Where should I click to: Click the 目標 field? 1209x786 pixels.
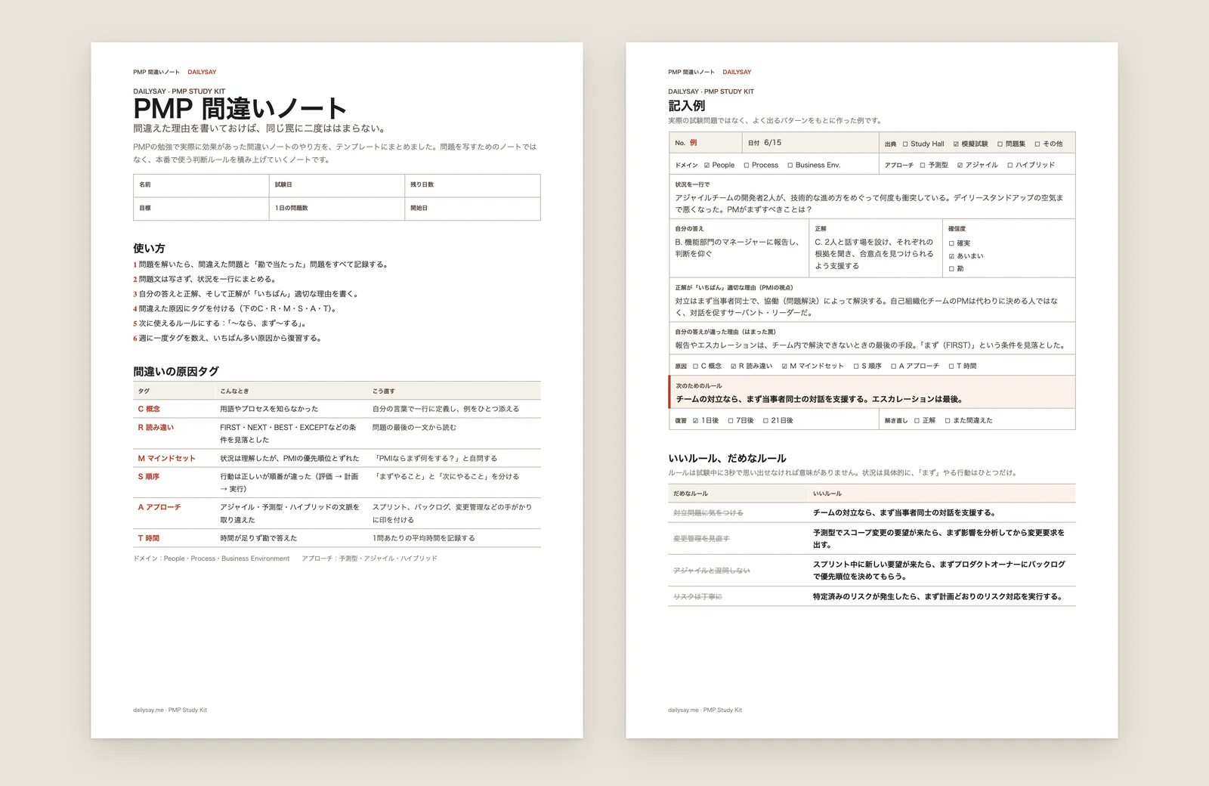[x=201, y=209]
